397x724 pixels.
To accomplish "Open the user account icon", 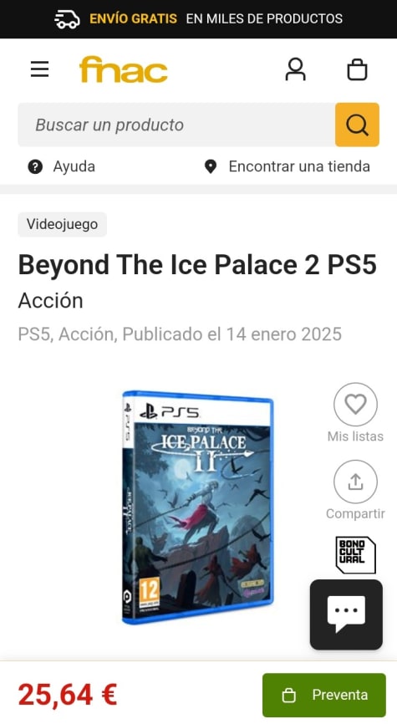I will (295, 69).
